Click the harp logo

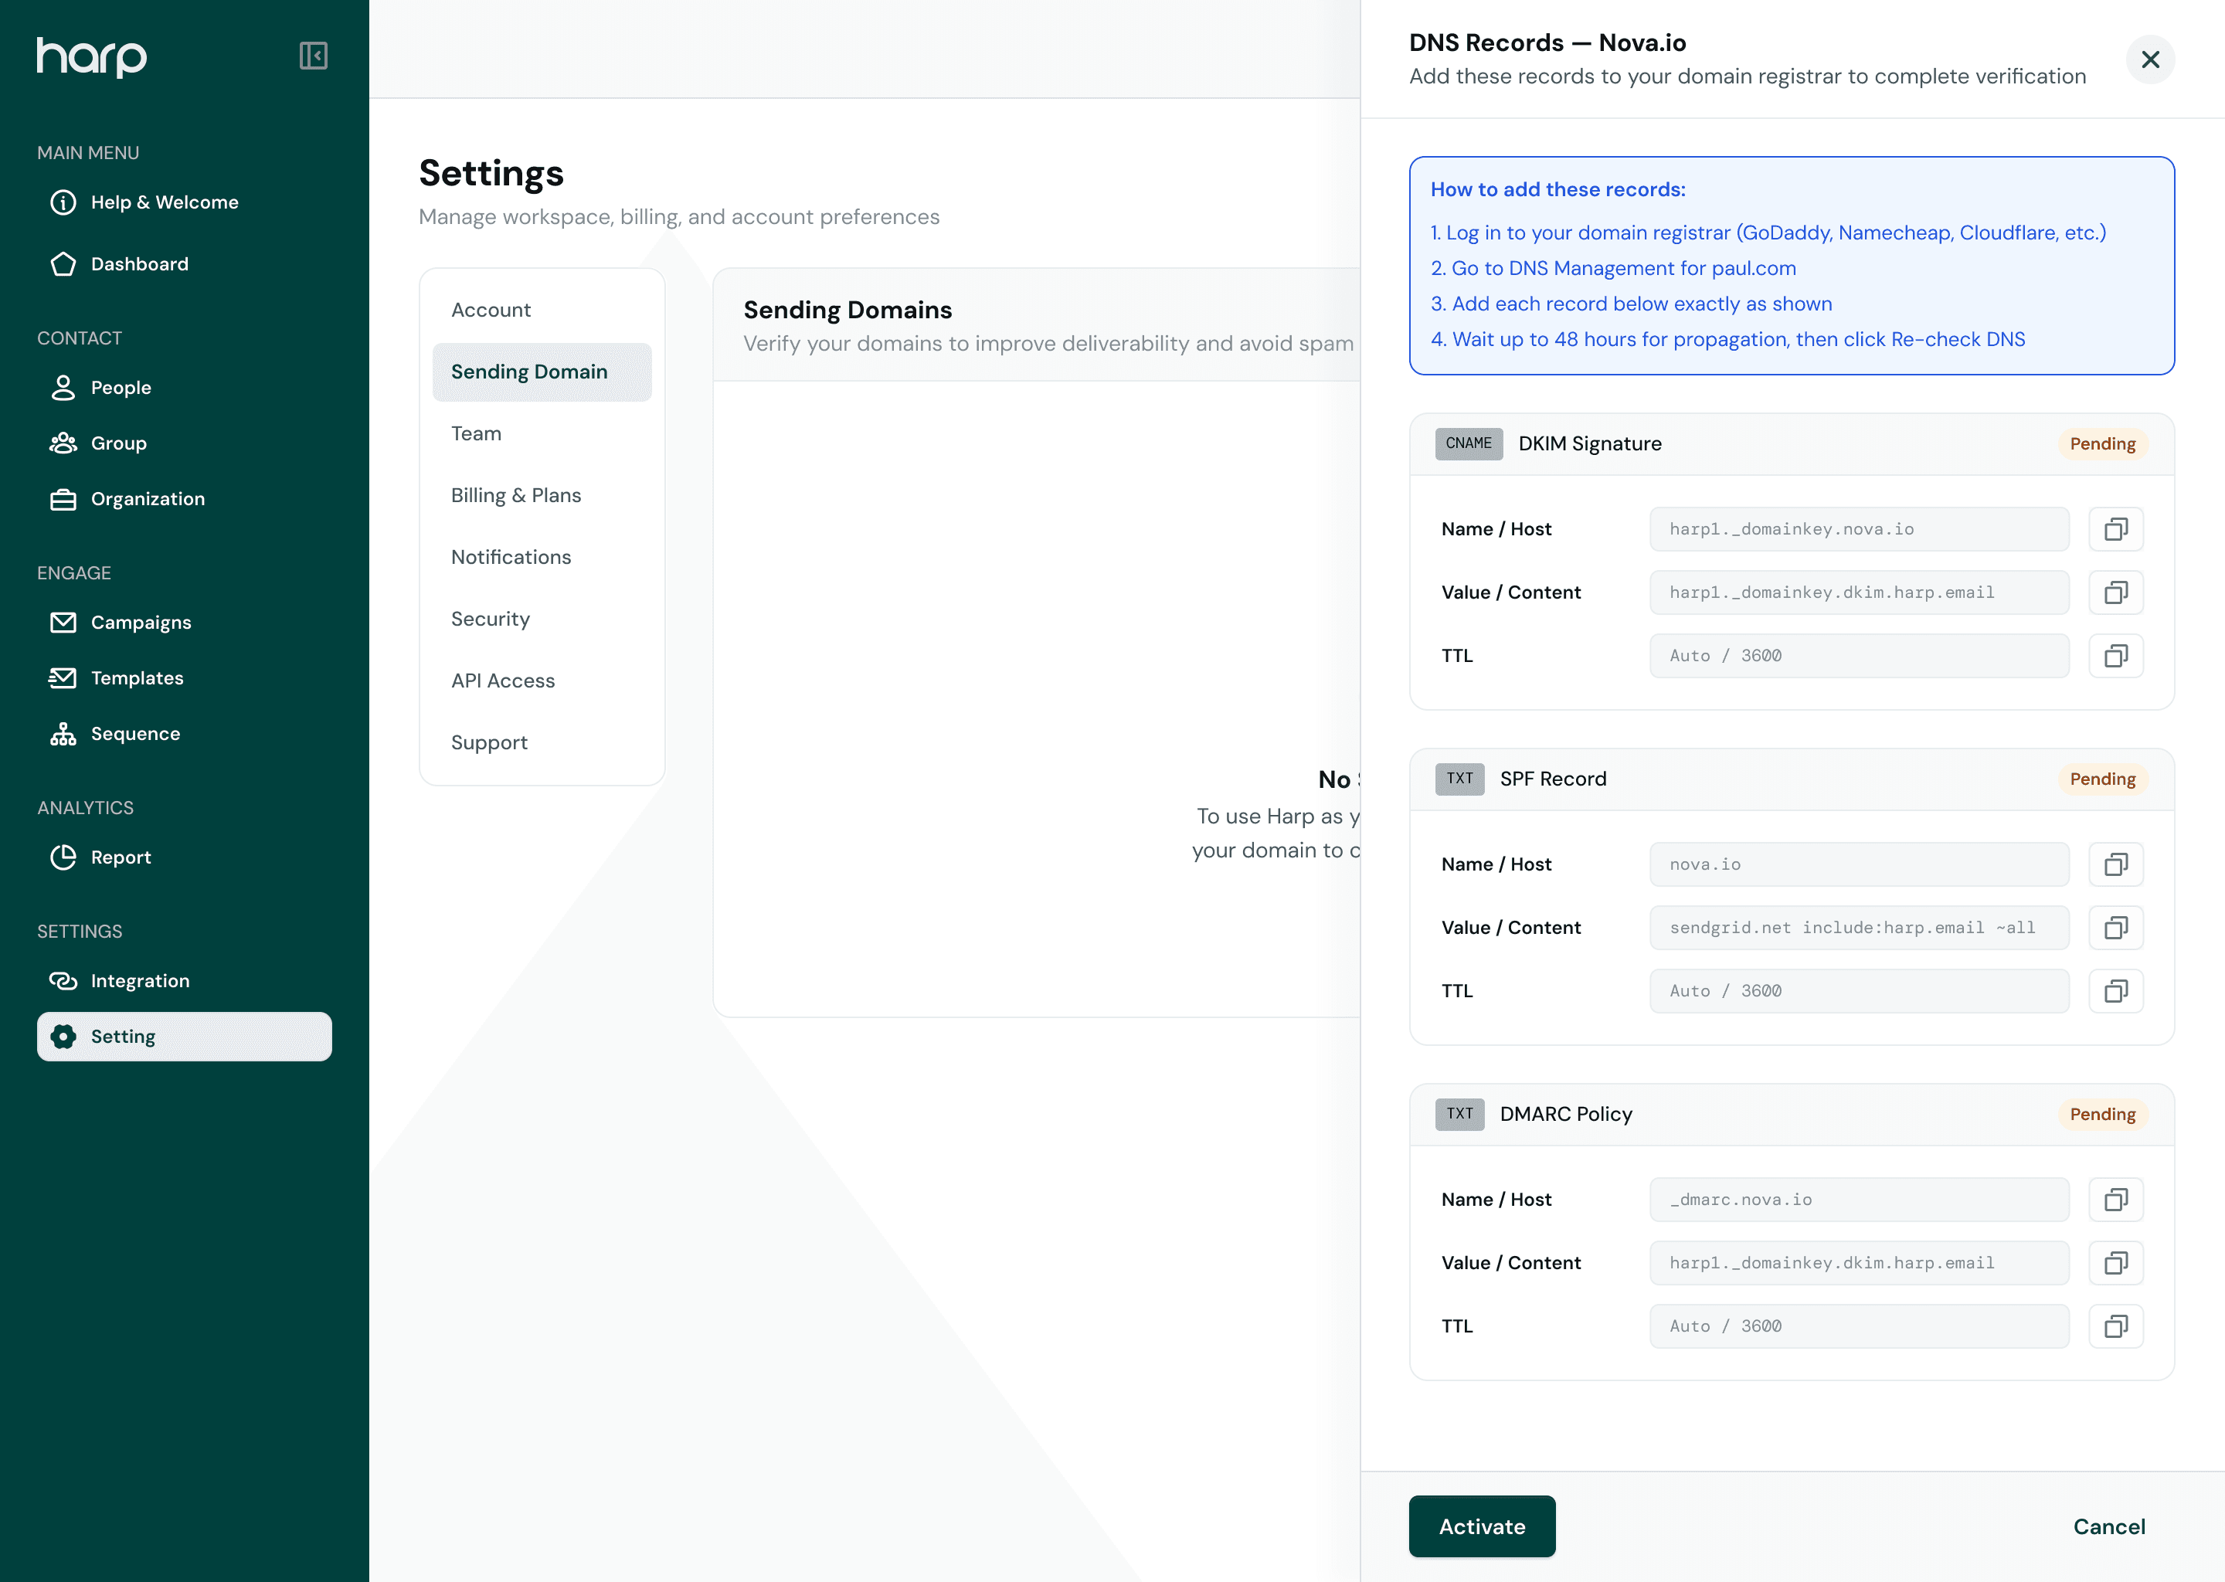[x=92, y=56]
